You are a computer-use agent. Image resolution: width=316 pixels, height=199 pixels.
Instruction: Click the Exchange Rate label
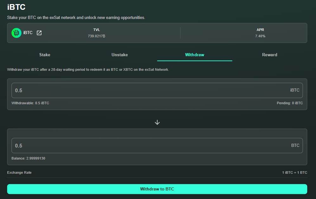tap(19, 172)
